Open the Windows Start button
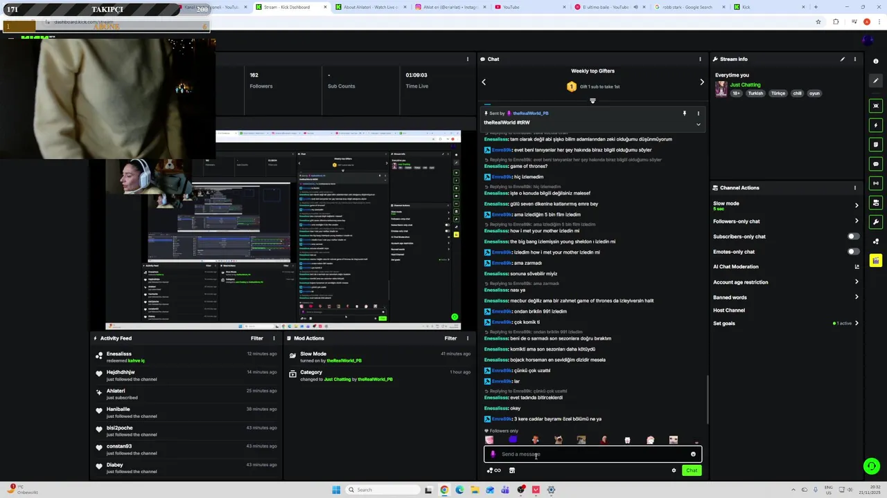The width and height of the screenshot is (887, 498). [x=336, y=490]
